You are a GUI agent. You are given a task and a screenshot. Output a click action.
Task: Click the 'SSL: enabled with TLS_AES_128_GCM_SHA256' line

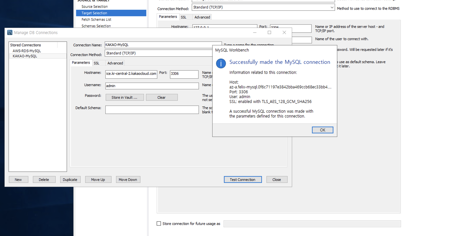[x=270, y=102]
